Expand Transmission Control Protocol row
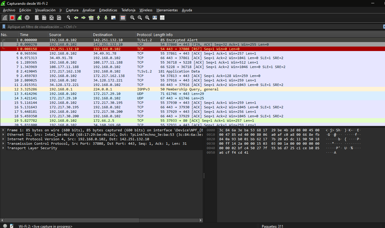 [3, 144]
